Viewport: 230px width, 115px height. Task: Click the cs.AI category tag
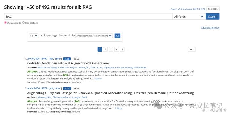coord(76,89)
